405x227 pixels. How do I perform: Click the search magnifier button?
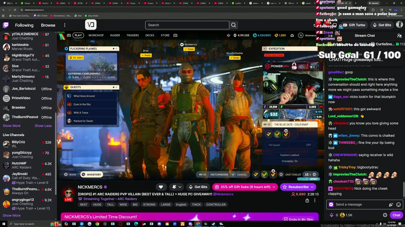(x=234, y=25)
